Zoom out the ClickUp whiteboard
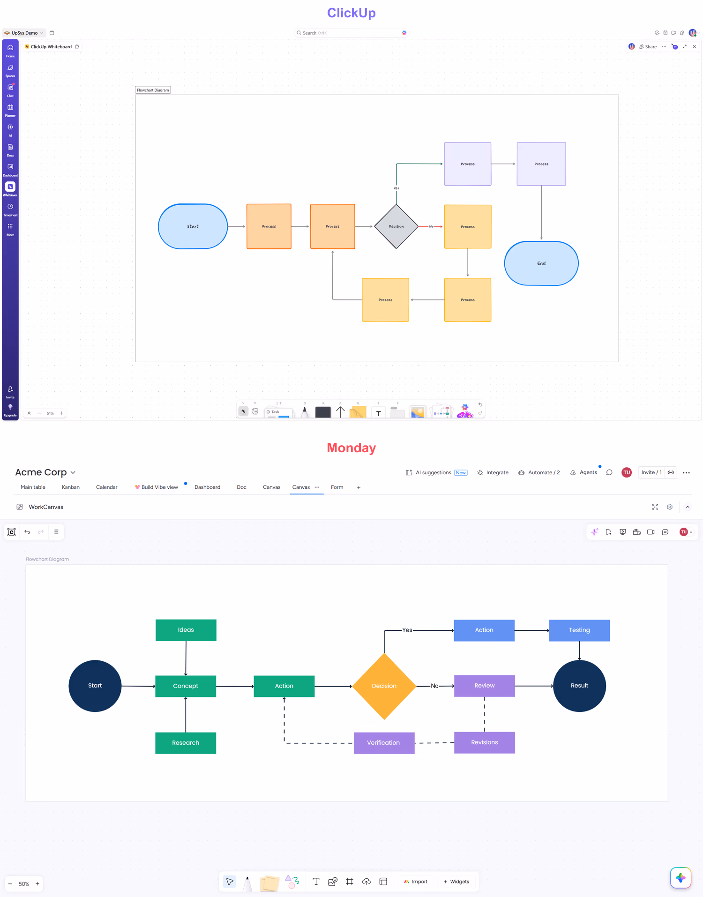Viewport: 703px width, 897px height. (x=39, y=413)
